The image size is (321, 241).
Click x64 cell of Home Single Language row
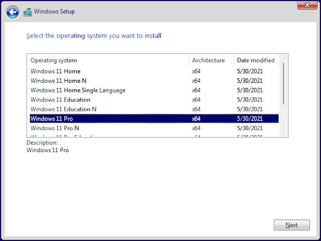coord(196,90)
